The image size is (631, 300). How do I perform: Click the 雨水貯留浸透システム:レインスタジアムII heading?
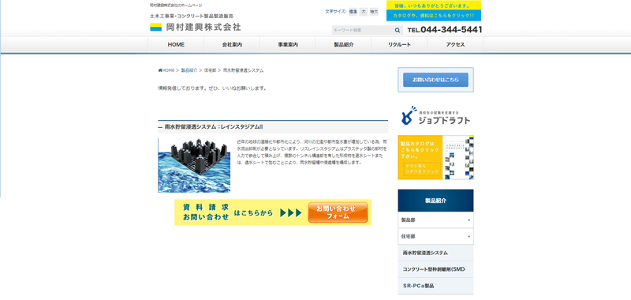tap(214, 127)
